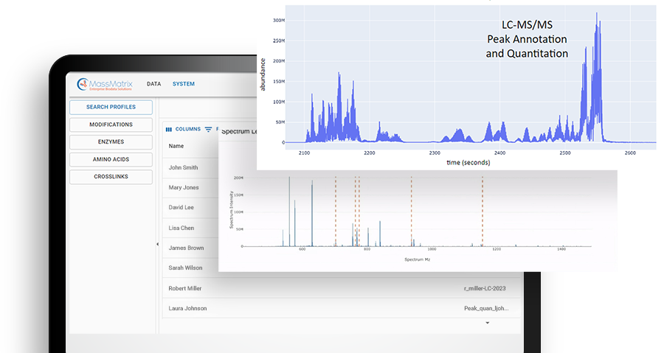This screenshot has width=664, height=353.
Task: Sort by the Name column header
Action: click(176, 146)
